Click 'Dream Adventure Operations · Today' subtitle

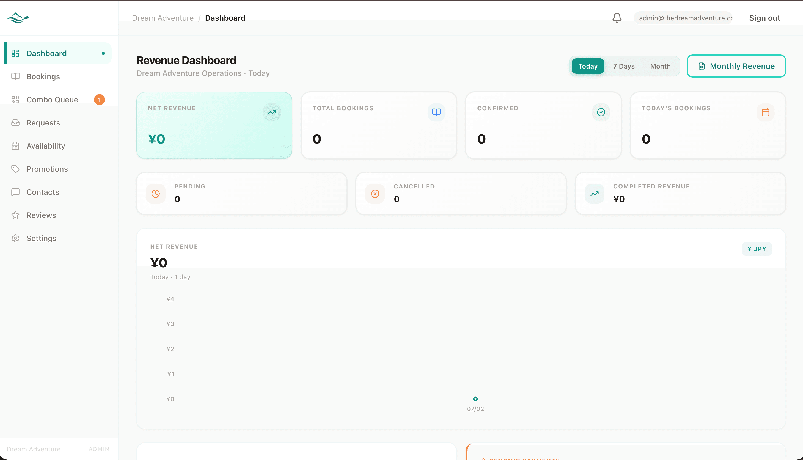click(203, 73)
